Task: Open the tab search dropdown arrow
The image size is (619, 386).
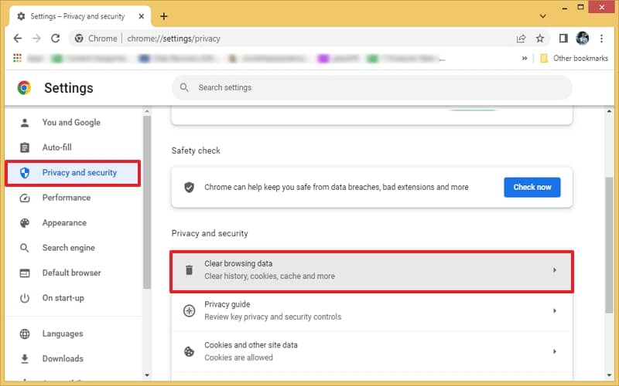Action: pyautogui.click(x=543, y=16)
